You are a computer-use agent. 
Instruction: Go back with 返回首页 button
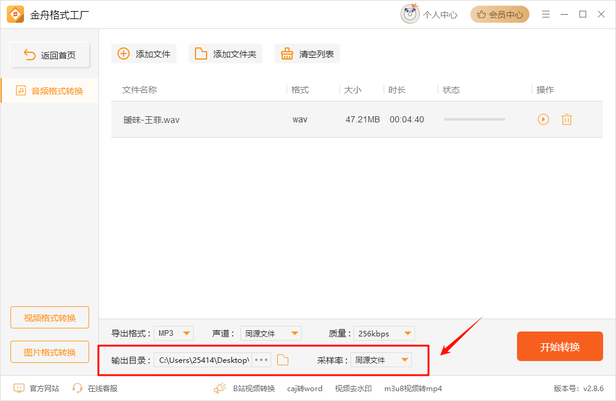coord(50,55)
